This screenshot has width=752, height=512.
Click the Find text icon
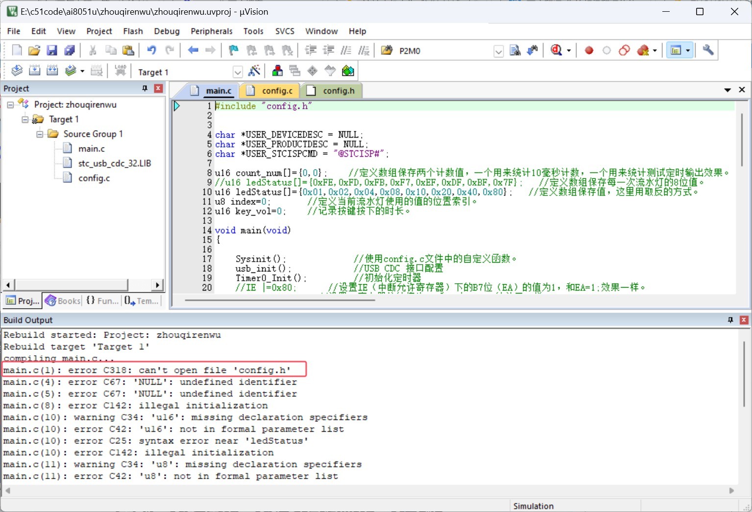pos(515,50)
